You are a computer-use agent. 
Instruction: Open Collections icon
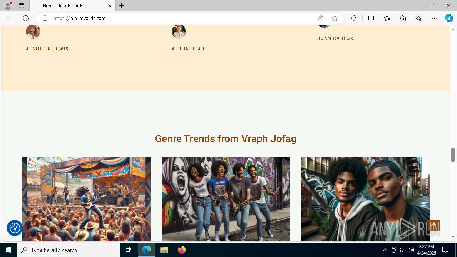coord(403,18)
